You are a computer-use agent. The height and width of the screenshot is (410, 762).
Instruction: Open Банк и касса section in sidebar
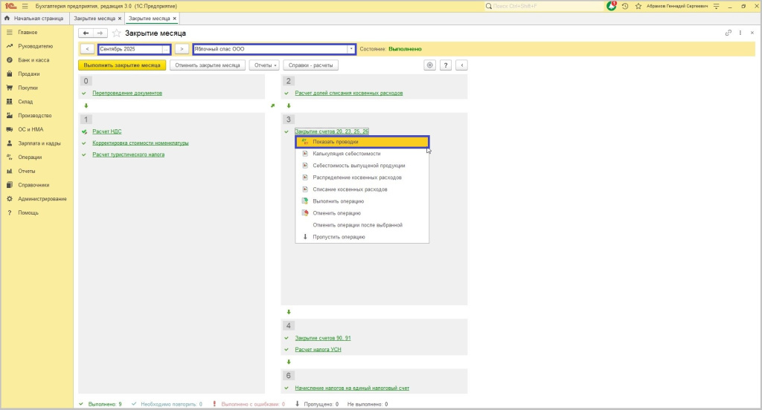click(x=33, y=59)
